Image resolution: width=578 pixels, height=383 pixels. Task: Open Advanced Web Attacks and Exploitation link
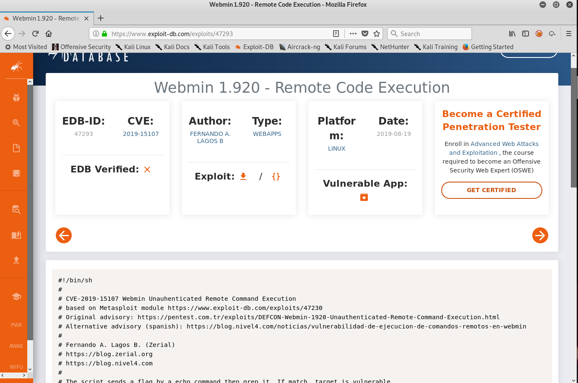coord(495,148)
